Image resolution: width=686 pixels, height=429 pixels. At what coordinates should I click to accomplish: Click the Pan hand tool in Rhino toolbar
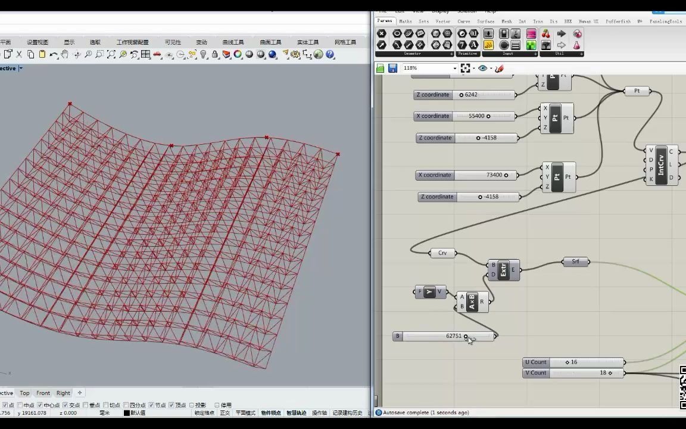click(x=65, y=54)
